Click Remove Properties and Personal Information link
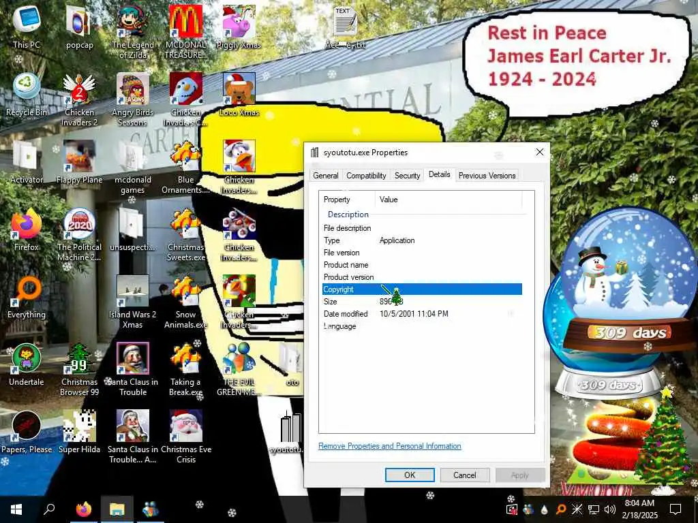This screenshot has width=698, height=523. [x=389, y=446]
